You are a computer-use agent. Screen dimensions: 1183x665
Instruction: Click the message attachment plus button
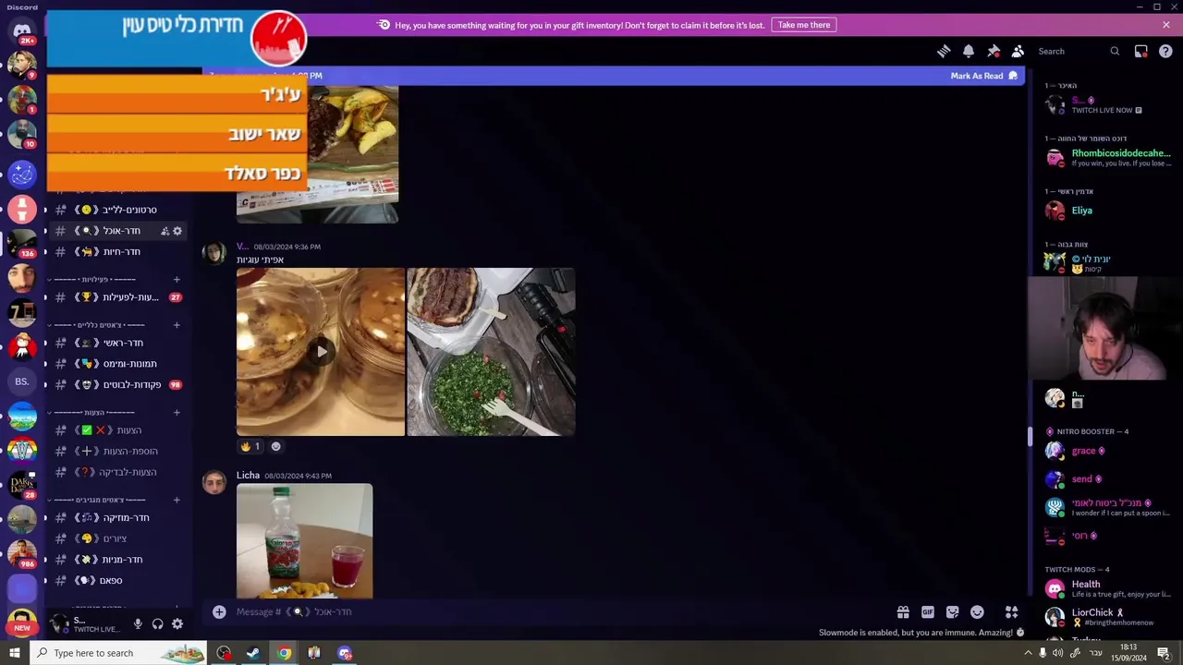pyautogui.click(x=219, y=611)
